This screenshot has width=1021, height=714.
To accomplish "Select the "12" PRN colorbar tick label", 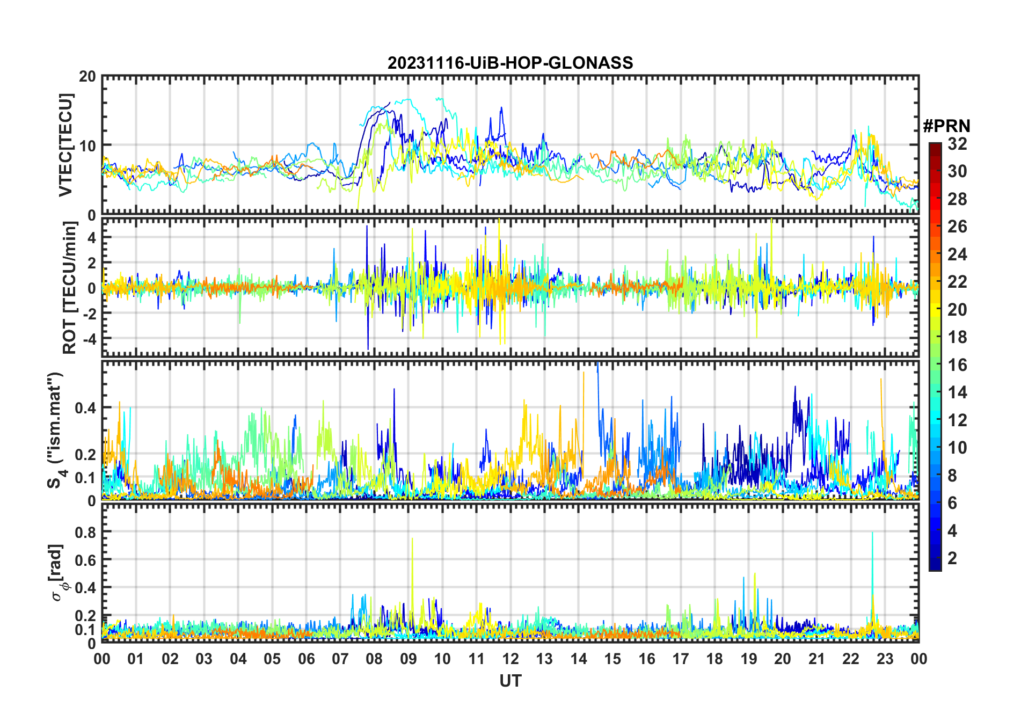I will click(x=958, y=420).
